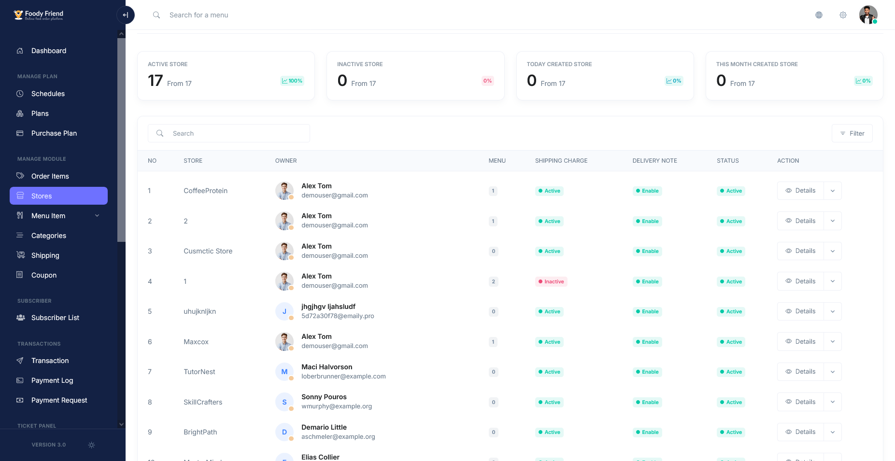View Details for CoffeeProtein store

(800, 191)
